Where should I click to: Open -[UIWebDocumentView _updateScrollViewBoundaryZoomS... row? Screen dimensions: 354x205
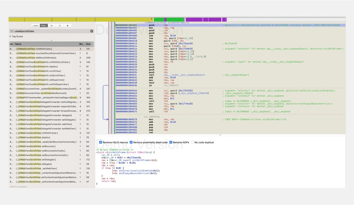tap(52, 89)
